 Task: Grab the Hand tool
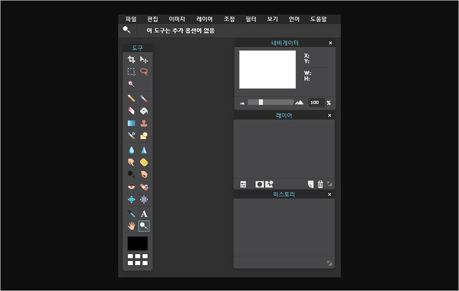[130, 225]
